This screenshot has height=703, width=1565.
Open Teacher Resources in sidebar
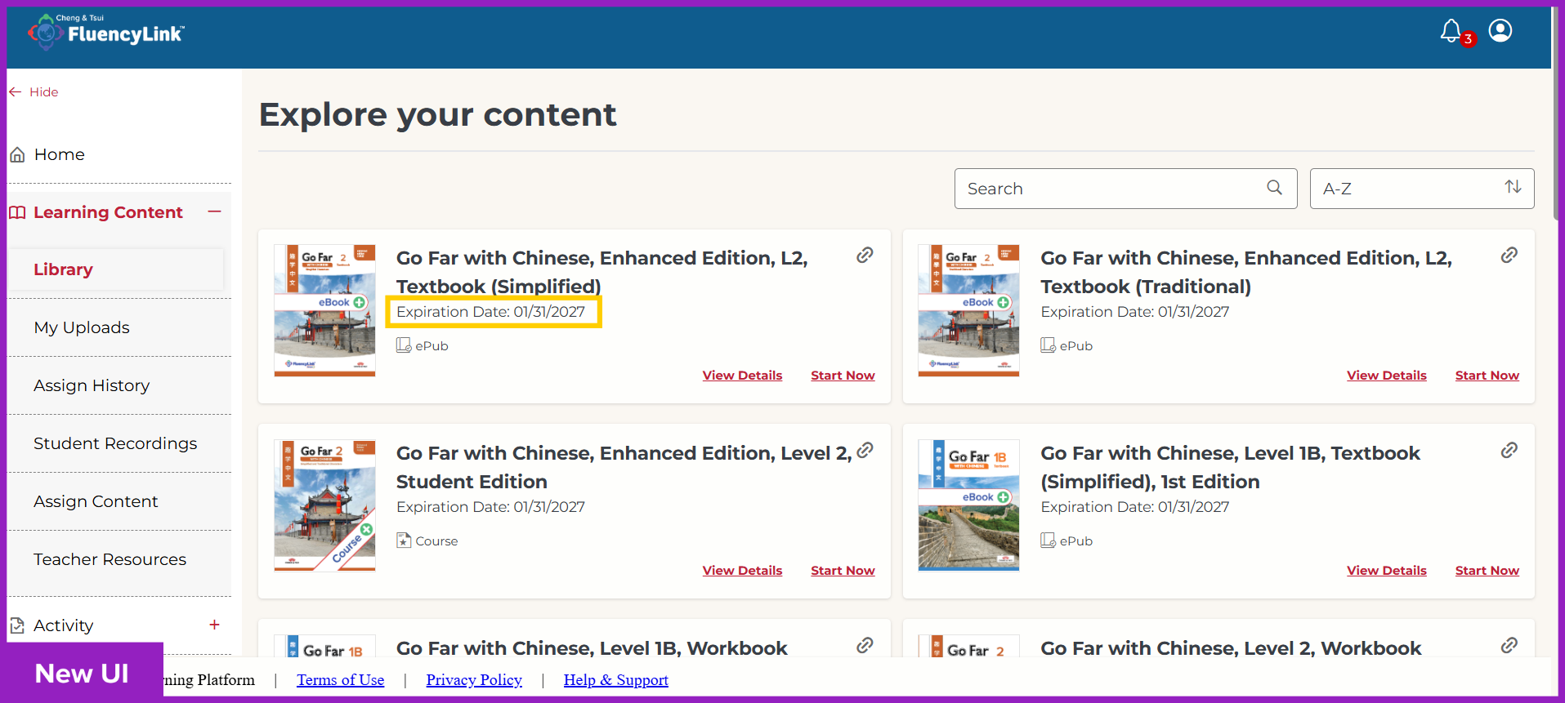pyautogui.click(x=110, y=559)
